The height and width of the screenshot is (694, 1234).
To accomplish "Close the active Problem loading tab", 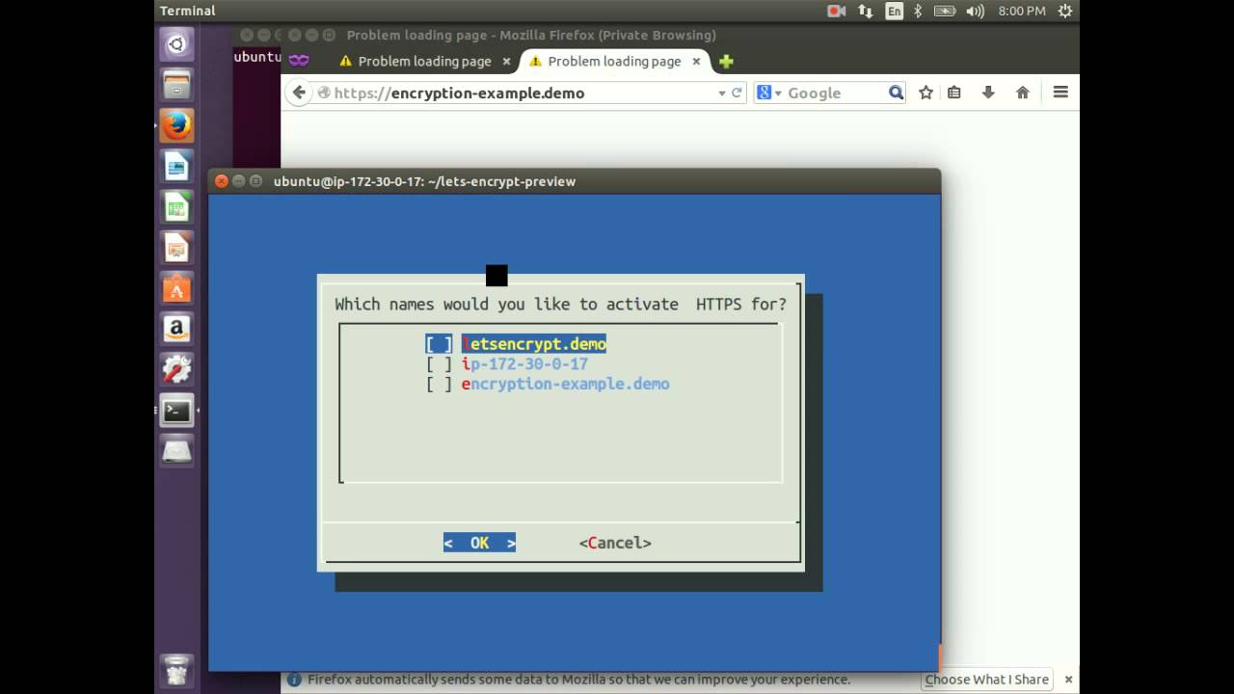I will pos(696,61).
